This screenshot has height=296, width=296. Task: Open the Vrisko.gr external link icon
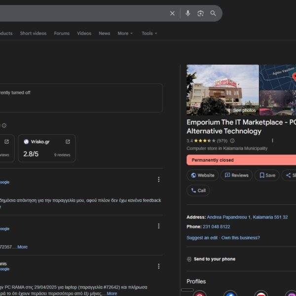[68, 142]
